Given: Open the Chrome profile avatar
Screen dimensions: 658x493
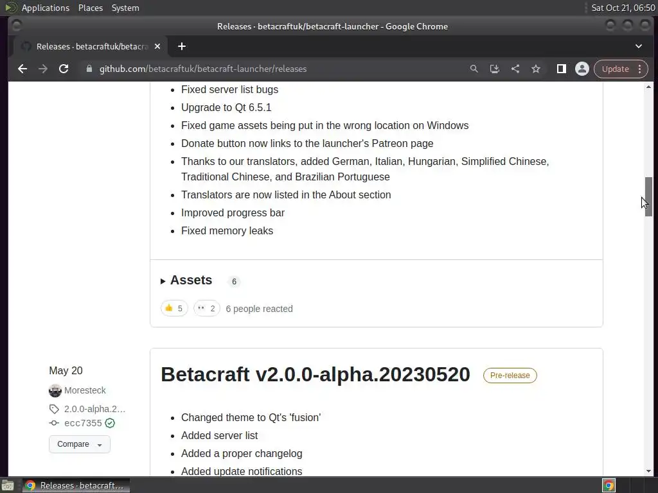Looking at the screenshot, I should point(582,69).
